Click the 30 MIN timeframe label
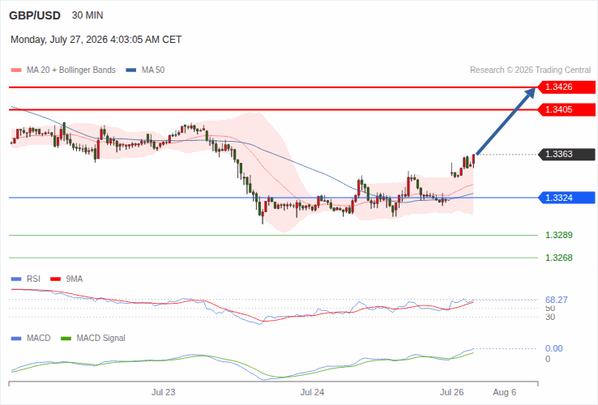The image size is (598, 405). click(88, 15)
